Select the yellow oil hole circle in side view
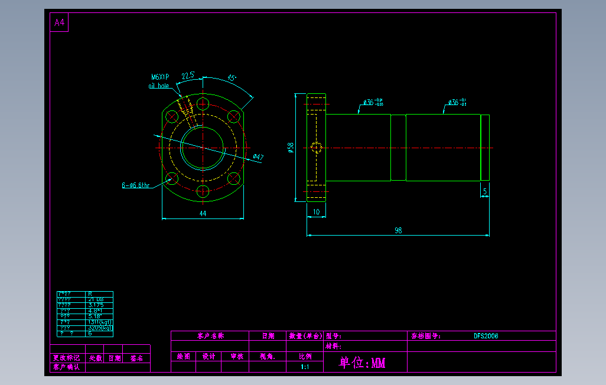This screenshot has height=385, width=606. (317, 147)
